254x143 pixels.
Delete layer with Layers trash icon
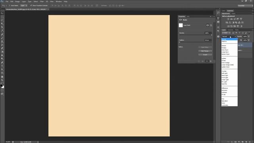pos(250,142)
